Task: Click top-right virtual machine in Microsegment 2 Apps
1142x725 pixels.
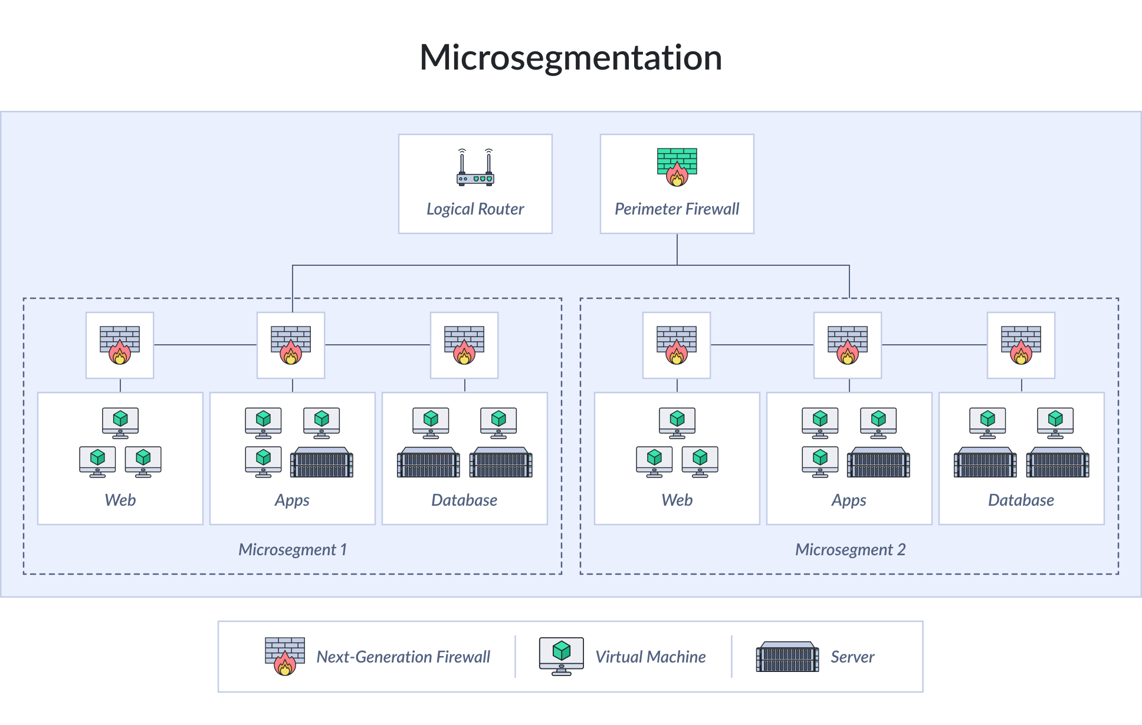Action: (x=878, y=423)
